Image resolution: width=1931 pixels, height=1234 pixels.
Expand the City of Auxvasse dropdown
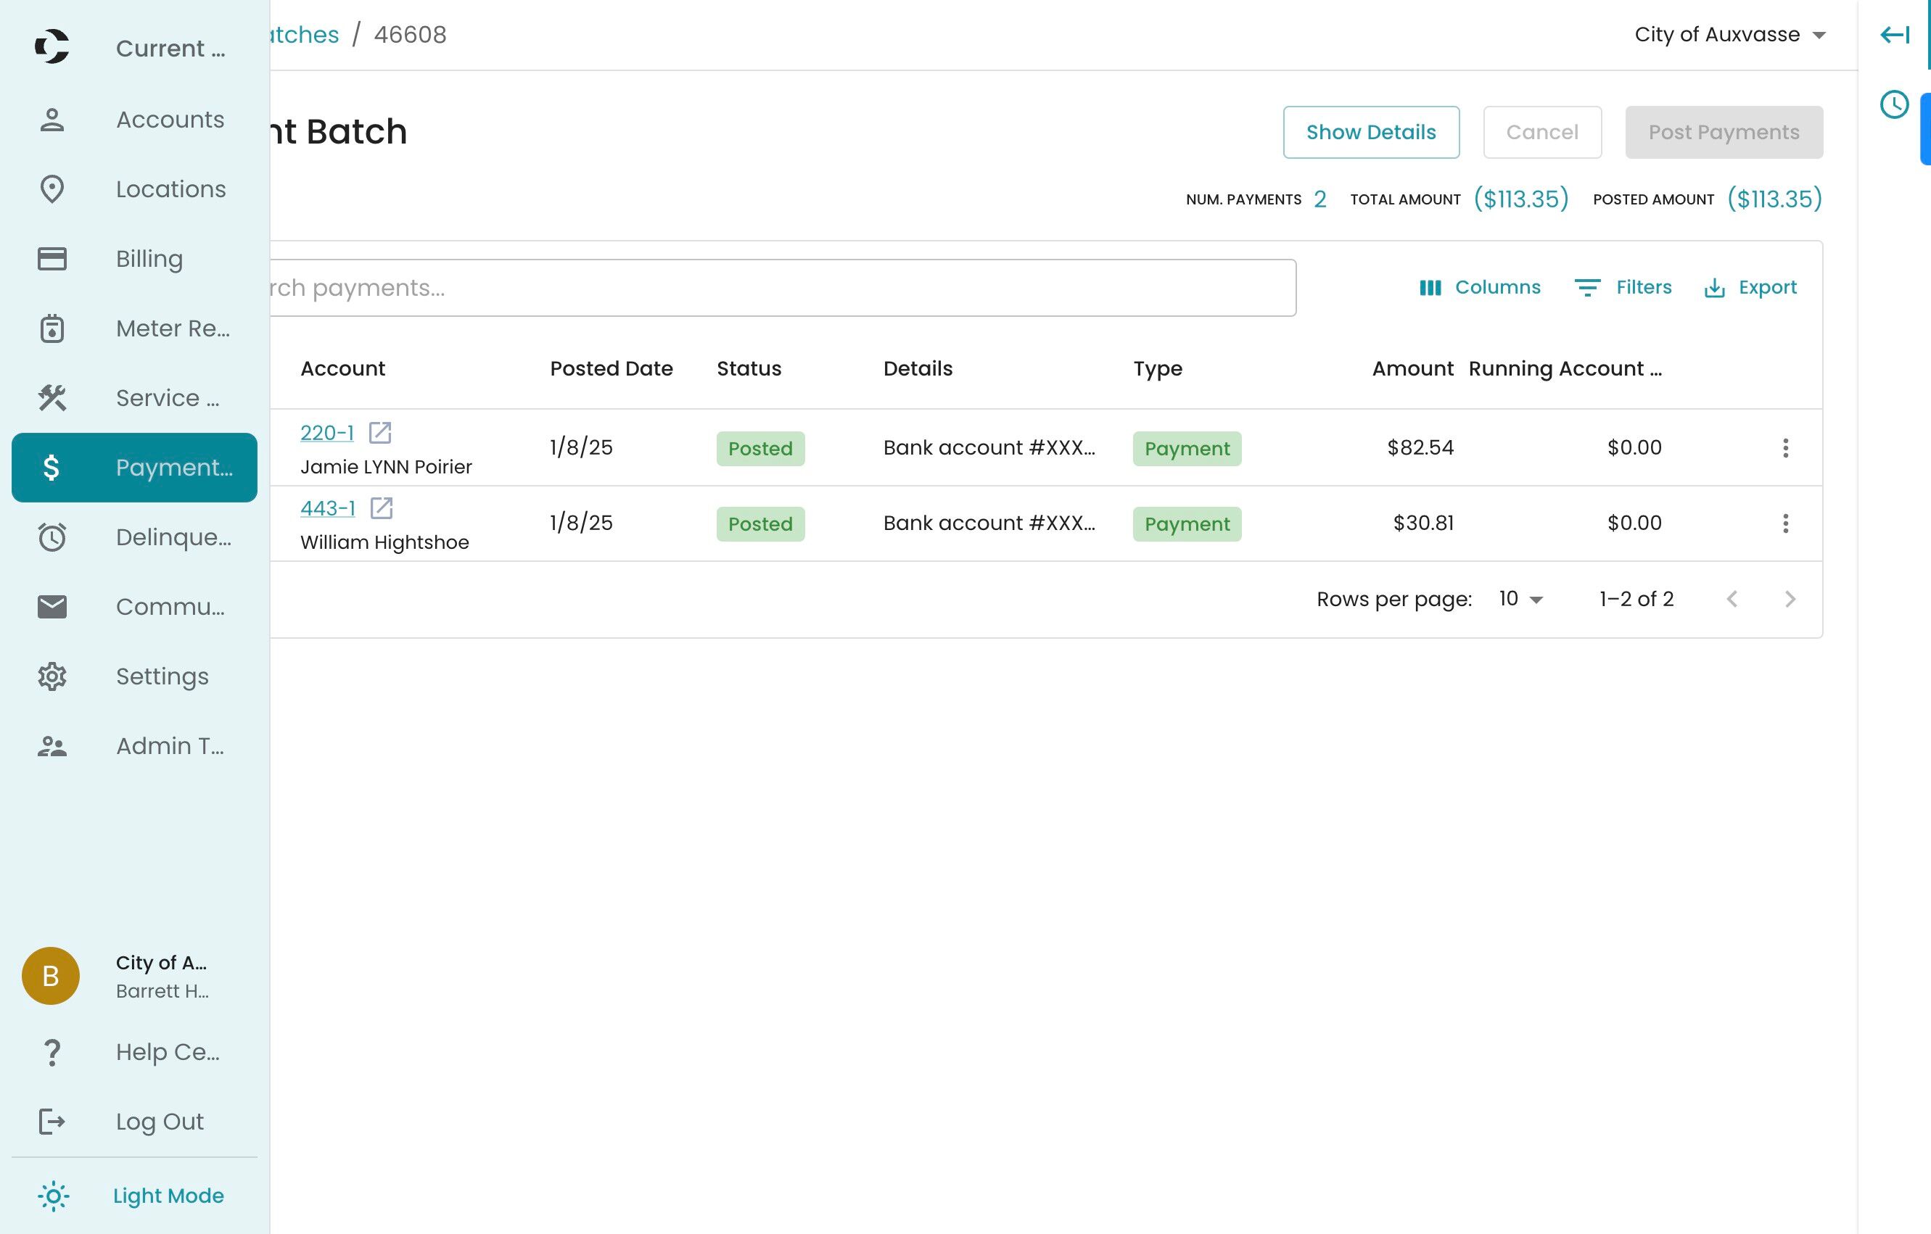(x=1730, y=35)
